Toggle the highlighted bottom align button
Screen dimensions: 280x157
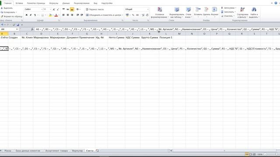pyautogui.click(x=72, y=10)
